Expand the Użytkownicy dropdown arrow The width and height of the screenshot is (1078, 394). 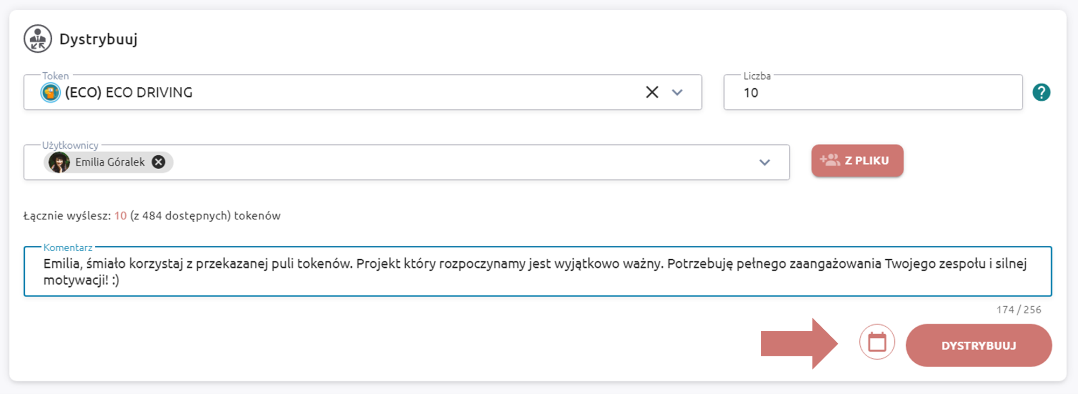tap(764, 162)
